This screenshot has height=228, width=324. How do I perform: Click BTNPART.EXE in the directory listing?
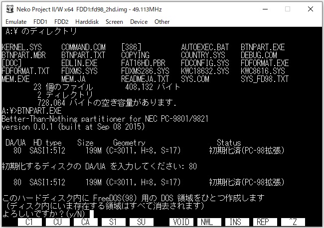pyautogui.click(x=263, y=47)
